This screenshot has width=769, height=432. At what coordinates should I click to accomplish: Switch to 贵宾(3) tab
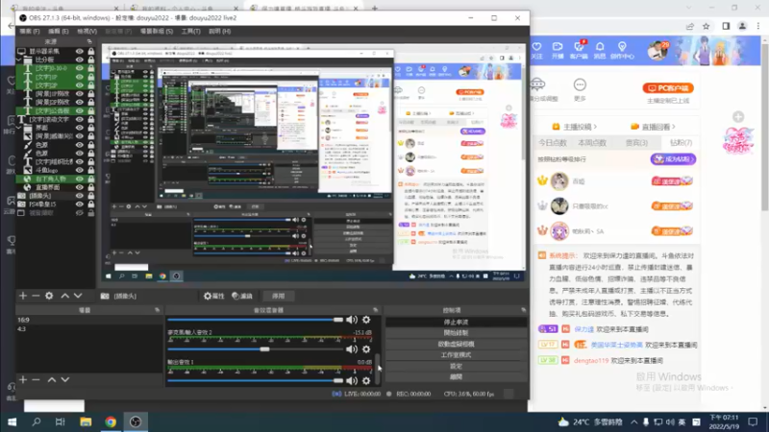636,142
